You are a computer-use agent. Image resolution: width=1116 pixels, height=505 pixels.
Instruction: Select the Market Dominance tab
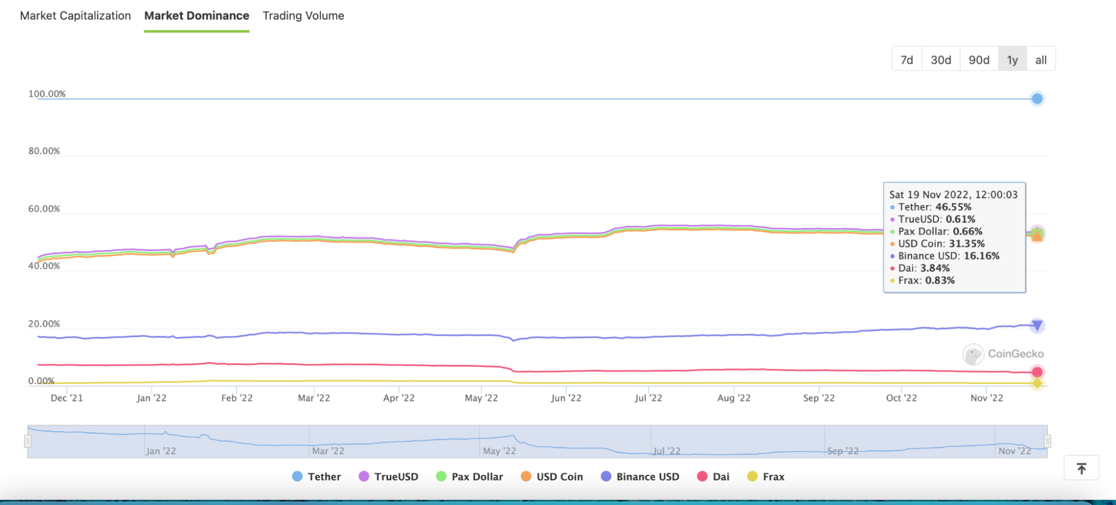[197, 16]
